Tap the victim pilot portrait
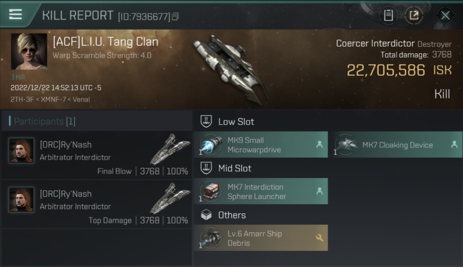Screen dimensions: 463x267 [29, 51]
